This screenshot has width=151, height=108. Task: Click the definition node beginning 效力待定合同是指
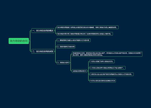(x=88, y=27)
